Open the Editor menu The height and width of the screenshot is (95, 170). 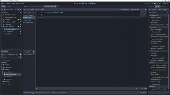pos(18,3)
